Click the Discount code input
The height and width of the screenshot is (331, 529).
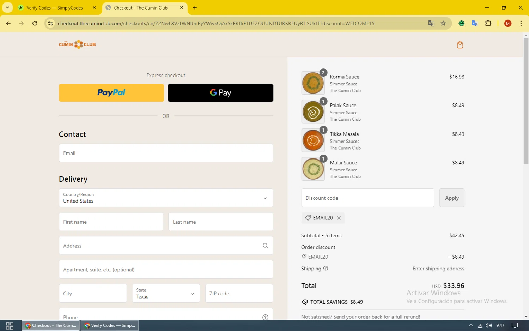368,198
